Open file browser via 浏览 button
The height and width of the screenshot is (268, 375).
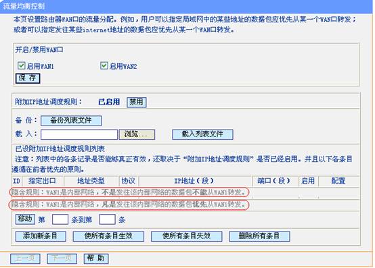pyautogui.click(x=137, y=134)
